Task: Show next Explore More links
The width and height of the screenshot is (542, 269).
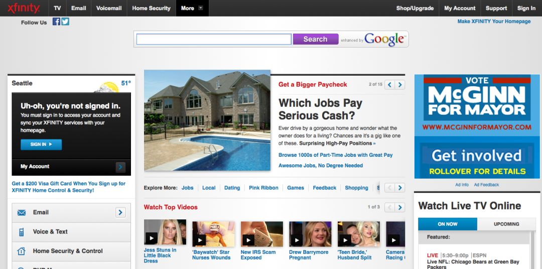Action: click(400, 188)
